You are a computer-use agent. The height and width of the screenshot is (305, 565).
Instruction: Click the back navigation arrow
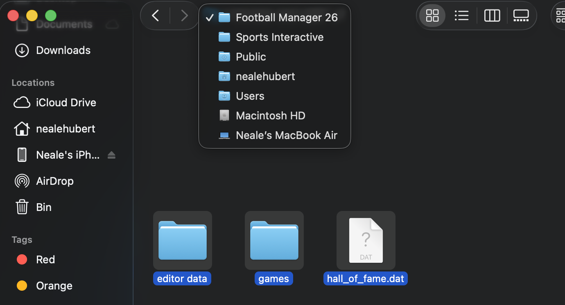coord(155,16)
